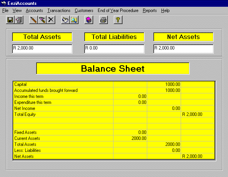Click the table Net Assets R 2,000.00 cell
Screen dimensions: 228x177
[x=198, y=156]
